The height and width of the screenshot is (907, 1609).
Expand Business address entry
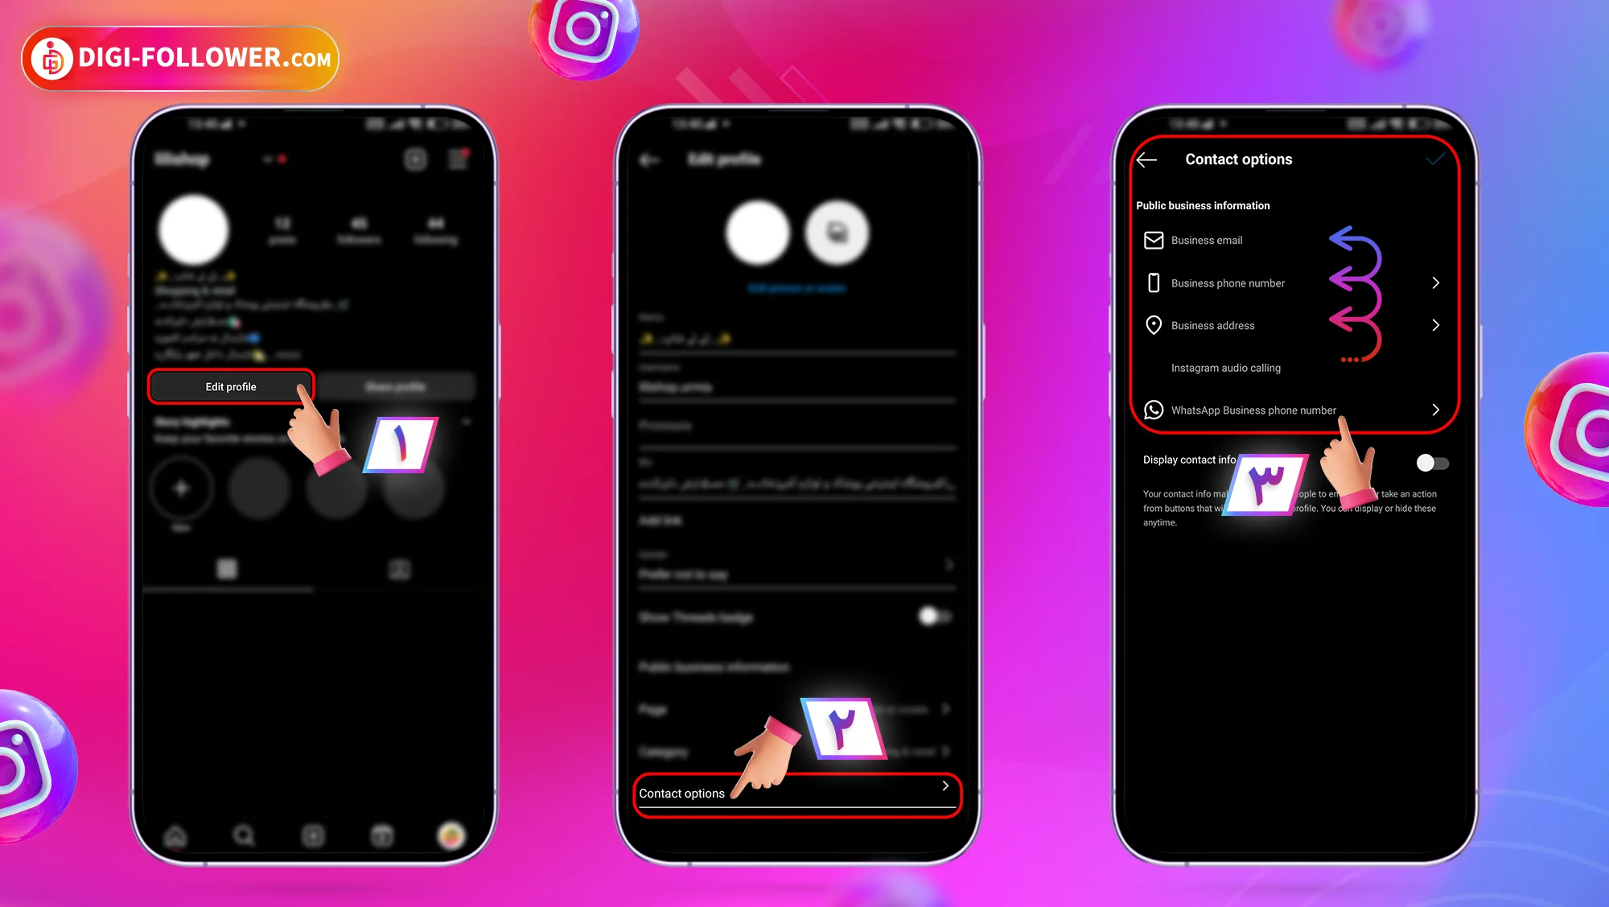1435,325
